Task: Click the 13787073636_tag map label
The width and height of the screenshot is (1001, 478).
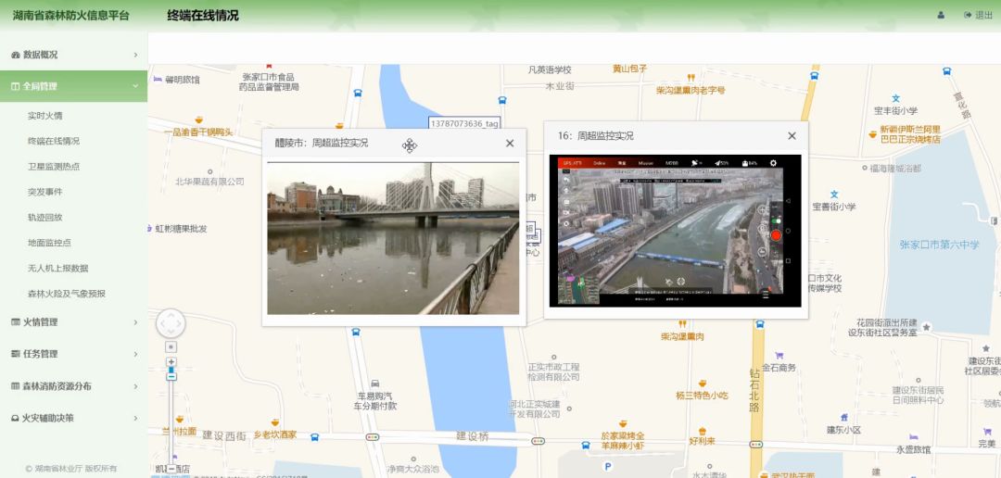Action: 464,123
